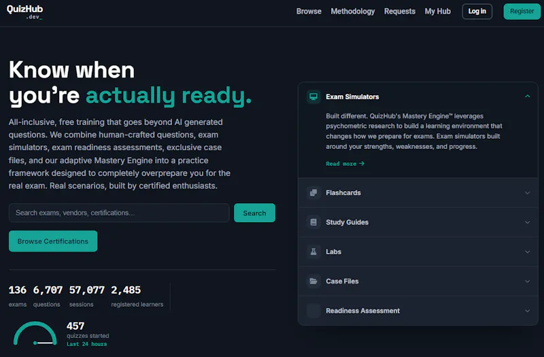The image size is (544, 357).
Task: Click Browse Certifications button
Action: pyautogui.click(x=53, y=241)
